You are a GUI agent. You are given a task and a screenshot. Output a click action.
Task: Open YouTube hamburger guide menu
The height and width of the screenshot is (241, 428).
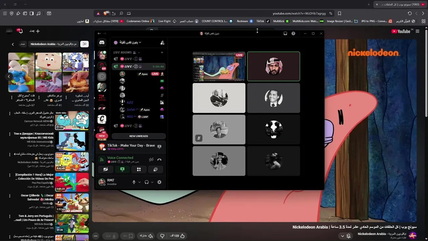click(417, 31)
